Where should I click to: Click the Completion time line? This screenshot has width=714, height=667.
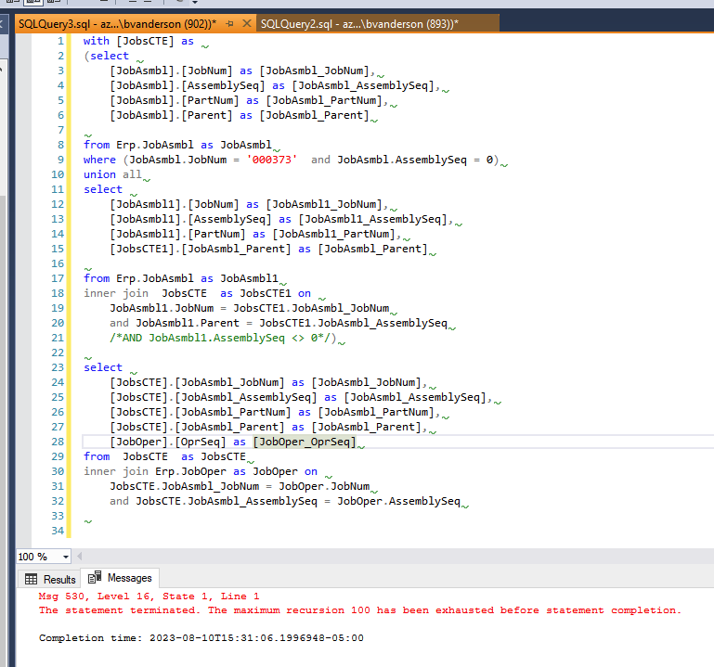201,638
